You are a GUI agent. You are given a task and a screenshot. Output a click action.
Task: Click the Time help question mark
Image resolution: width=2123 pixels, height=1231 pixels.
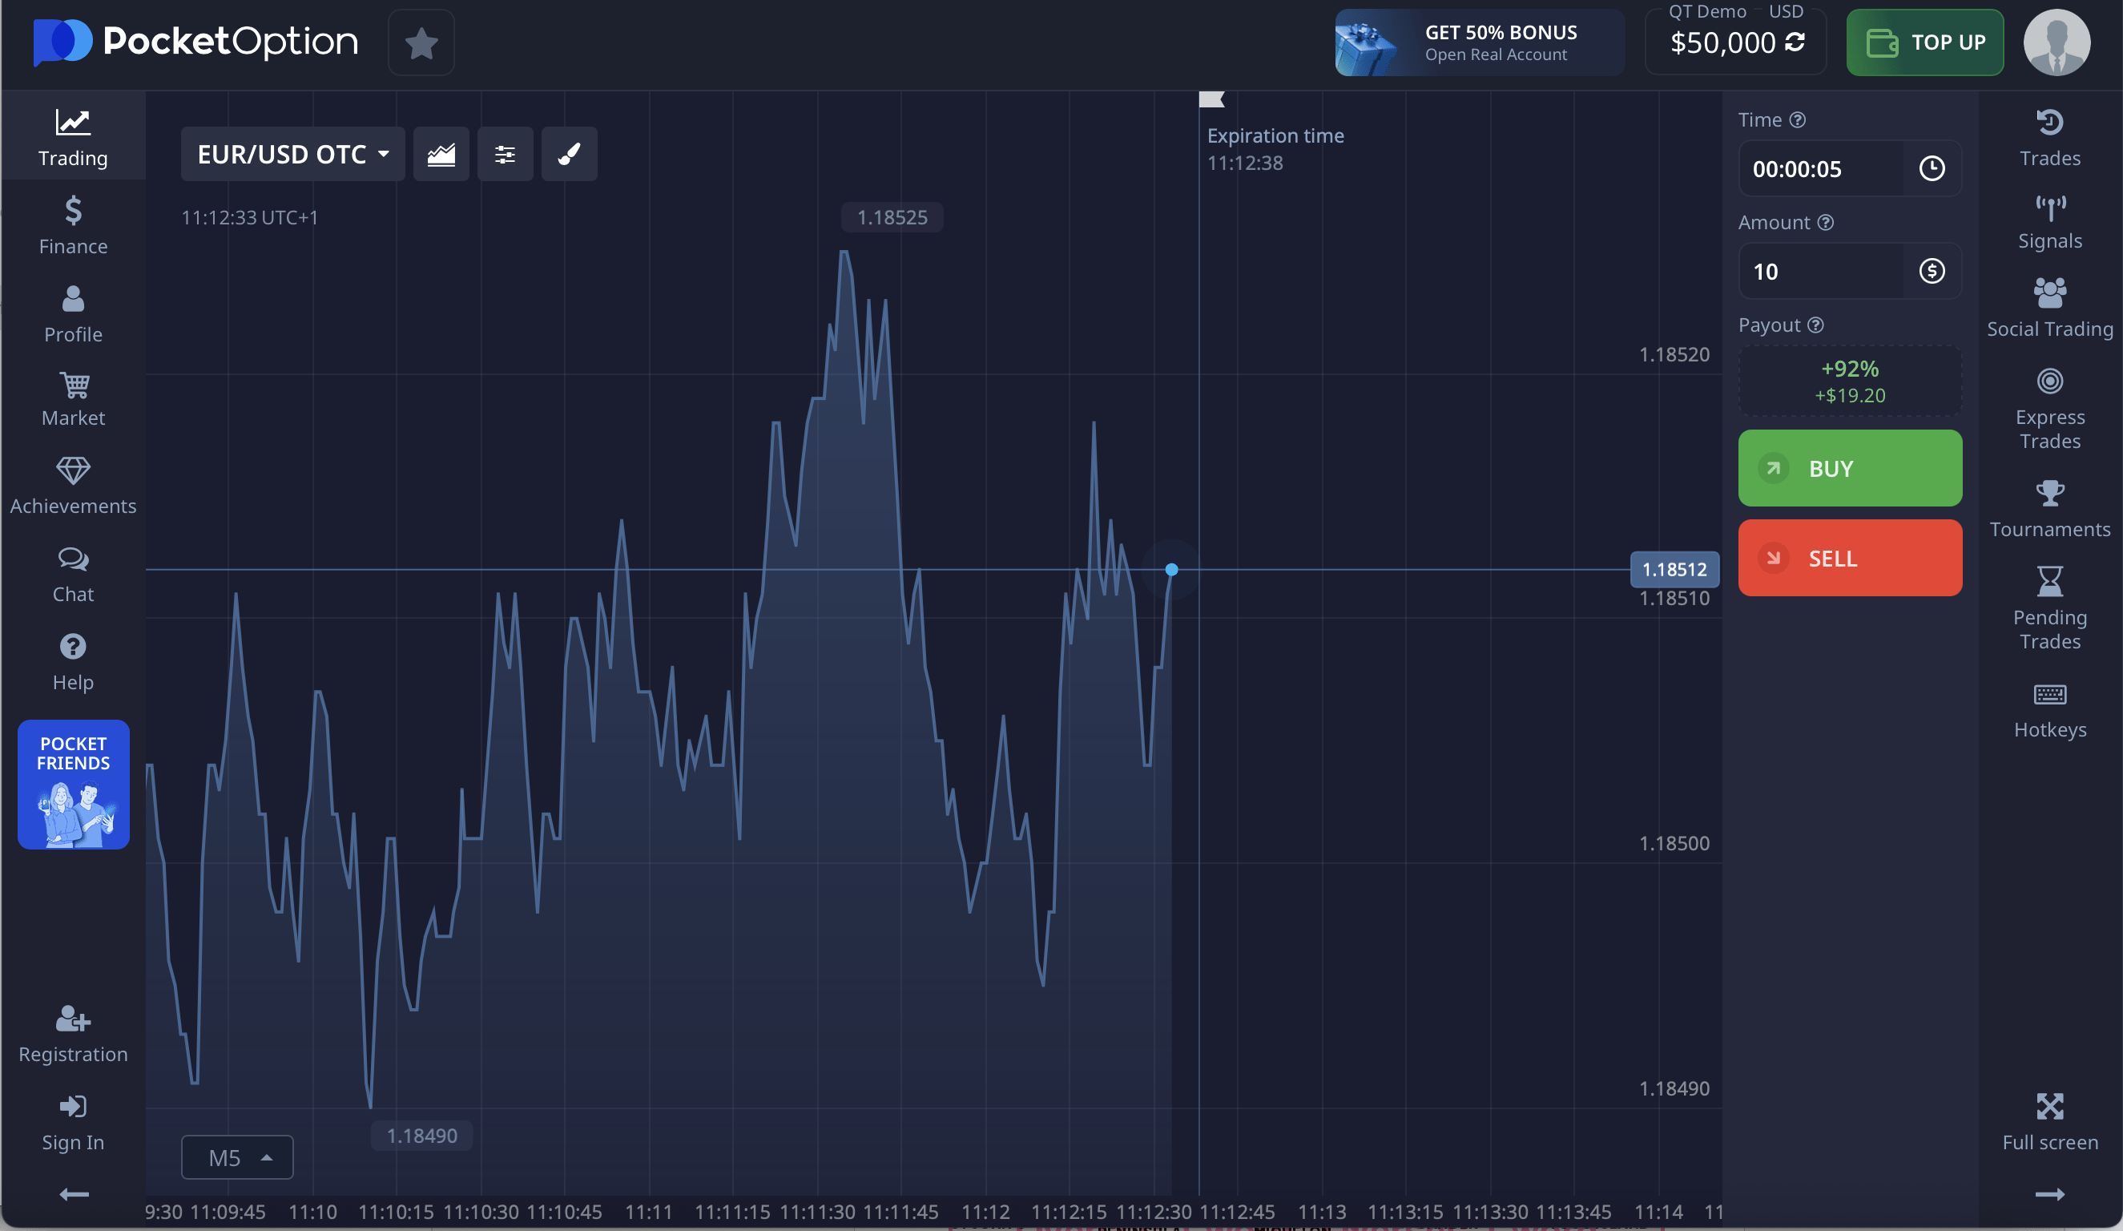(1797, 120)
